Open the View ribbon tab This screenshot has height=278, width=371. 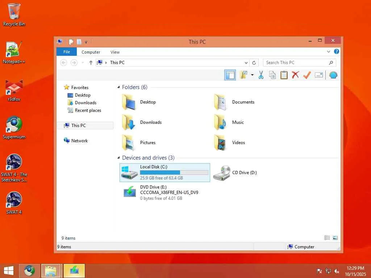pos(115,52)
